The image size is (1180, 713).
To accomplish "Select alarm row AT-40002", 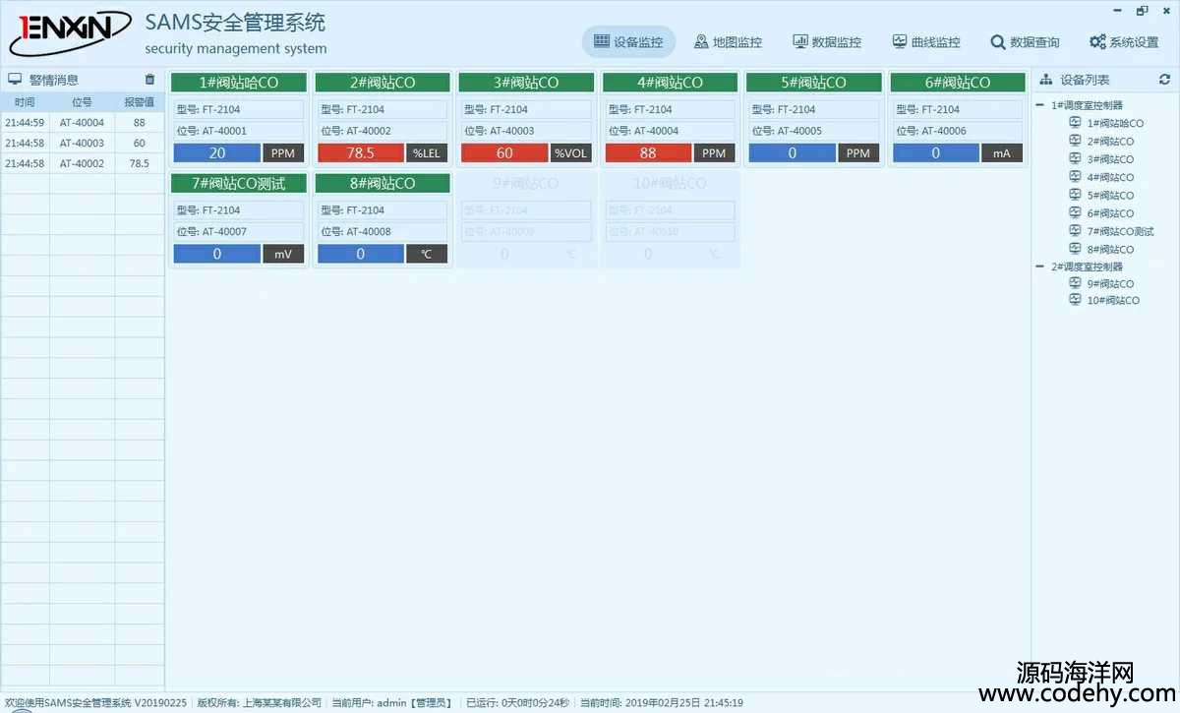I will coord(82,163).
